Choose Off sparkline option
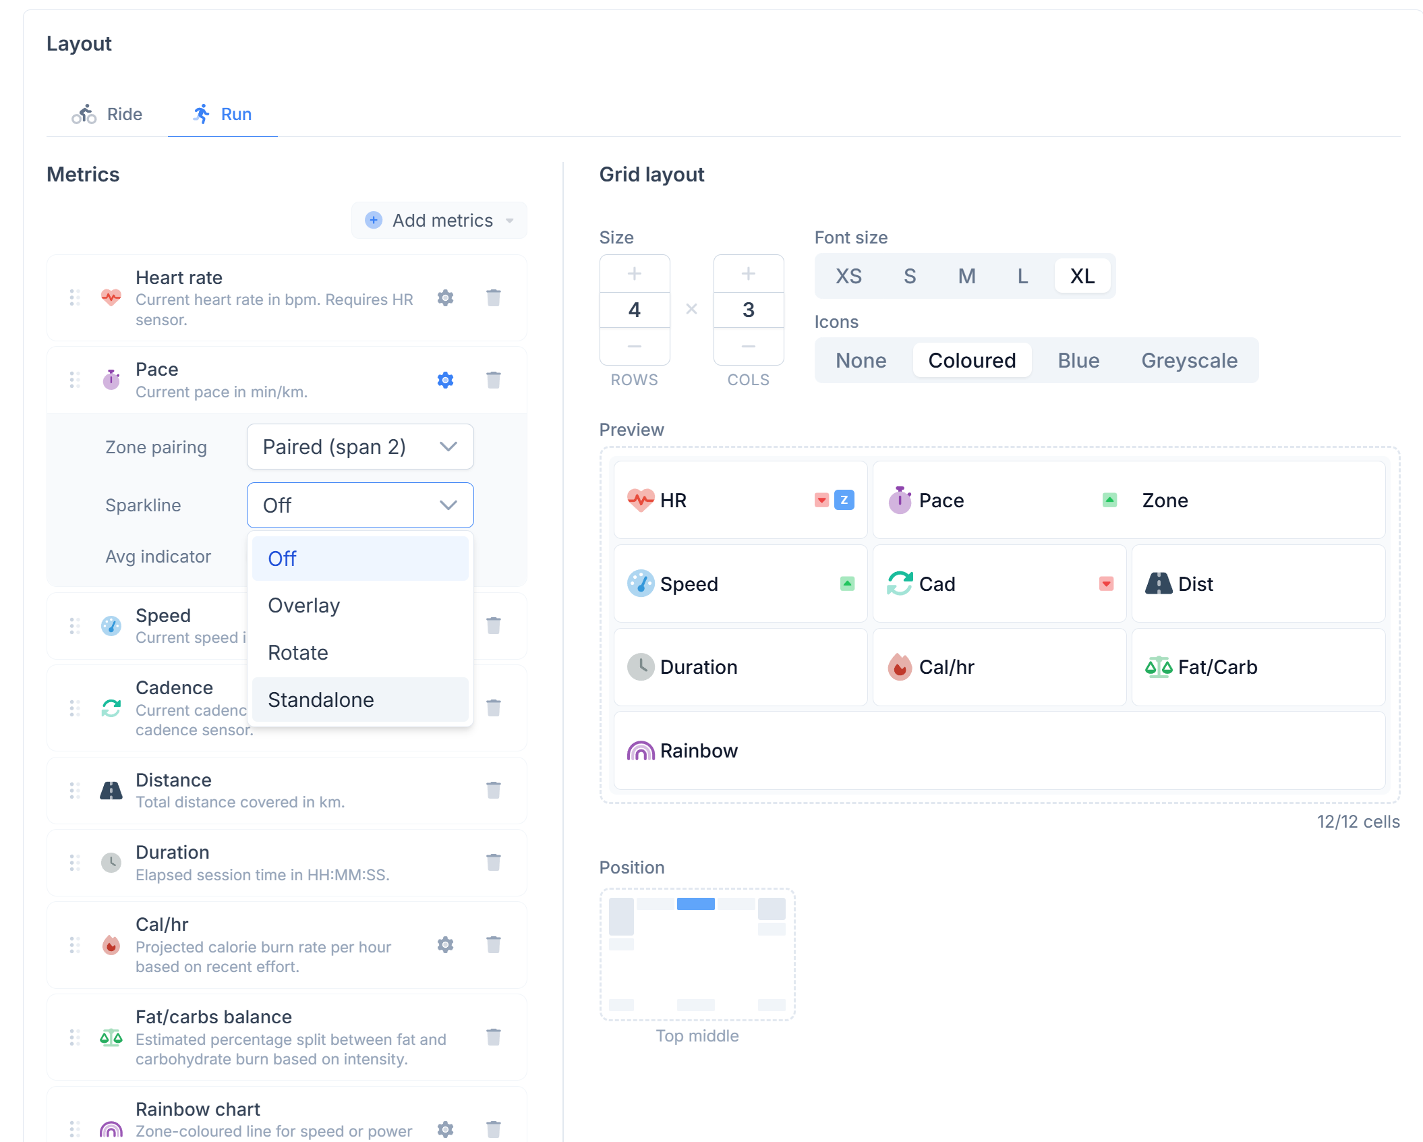The height and width of the screenshot is (1142, 1423). [x=360, y=559]
